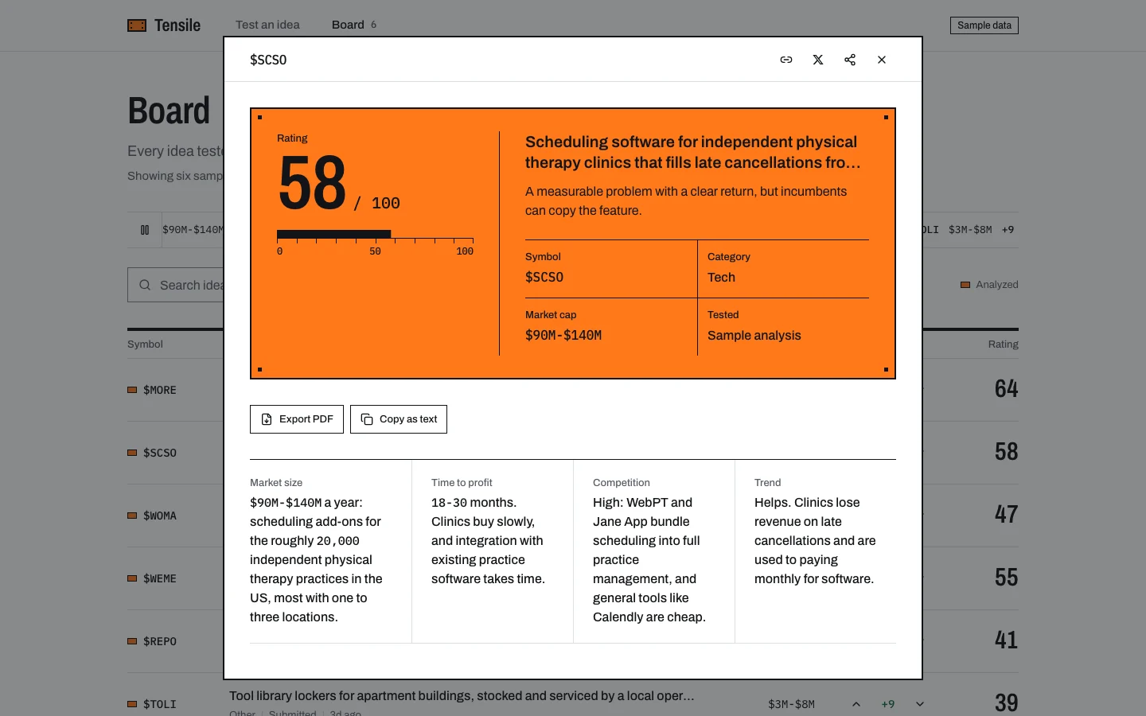Select the $WOMA row symbol
This screenshot has width=1146, height=716.
tap(160, 516)
